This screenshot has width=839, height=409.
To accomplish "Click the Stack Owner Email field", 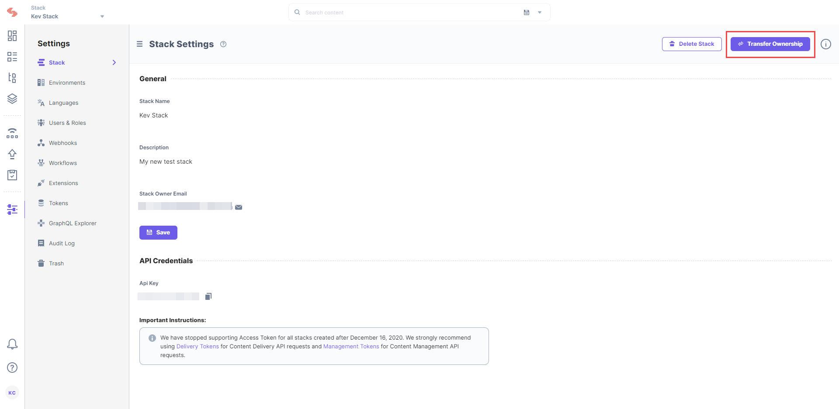I will (x=185, y=206).
